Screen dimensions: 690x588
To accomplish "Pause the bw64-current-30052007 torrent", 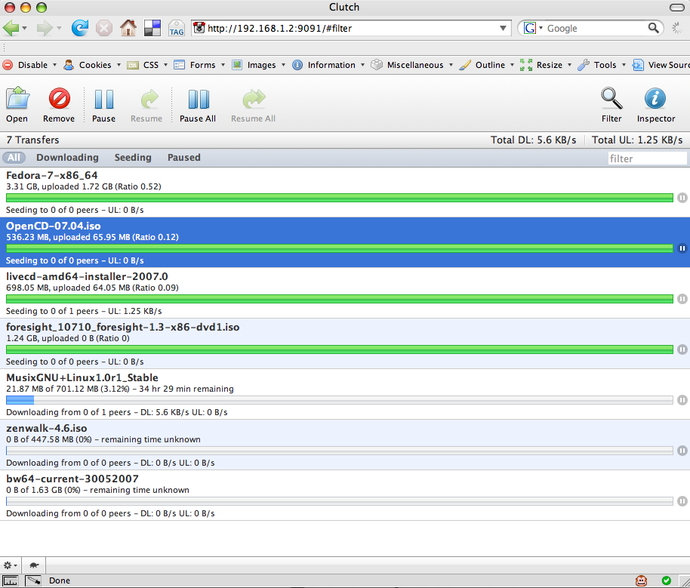I will coord(682,501).
